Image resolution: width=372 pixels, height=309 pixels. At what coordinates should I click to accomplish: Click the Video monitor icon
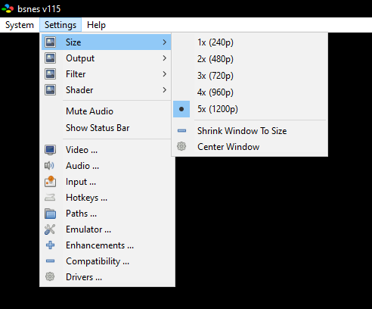[50, 150]
